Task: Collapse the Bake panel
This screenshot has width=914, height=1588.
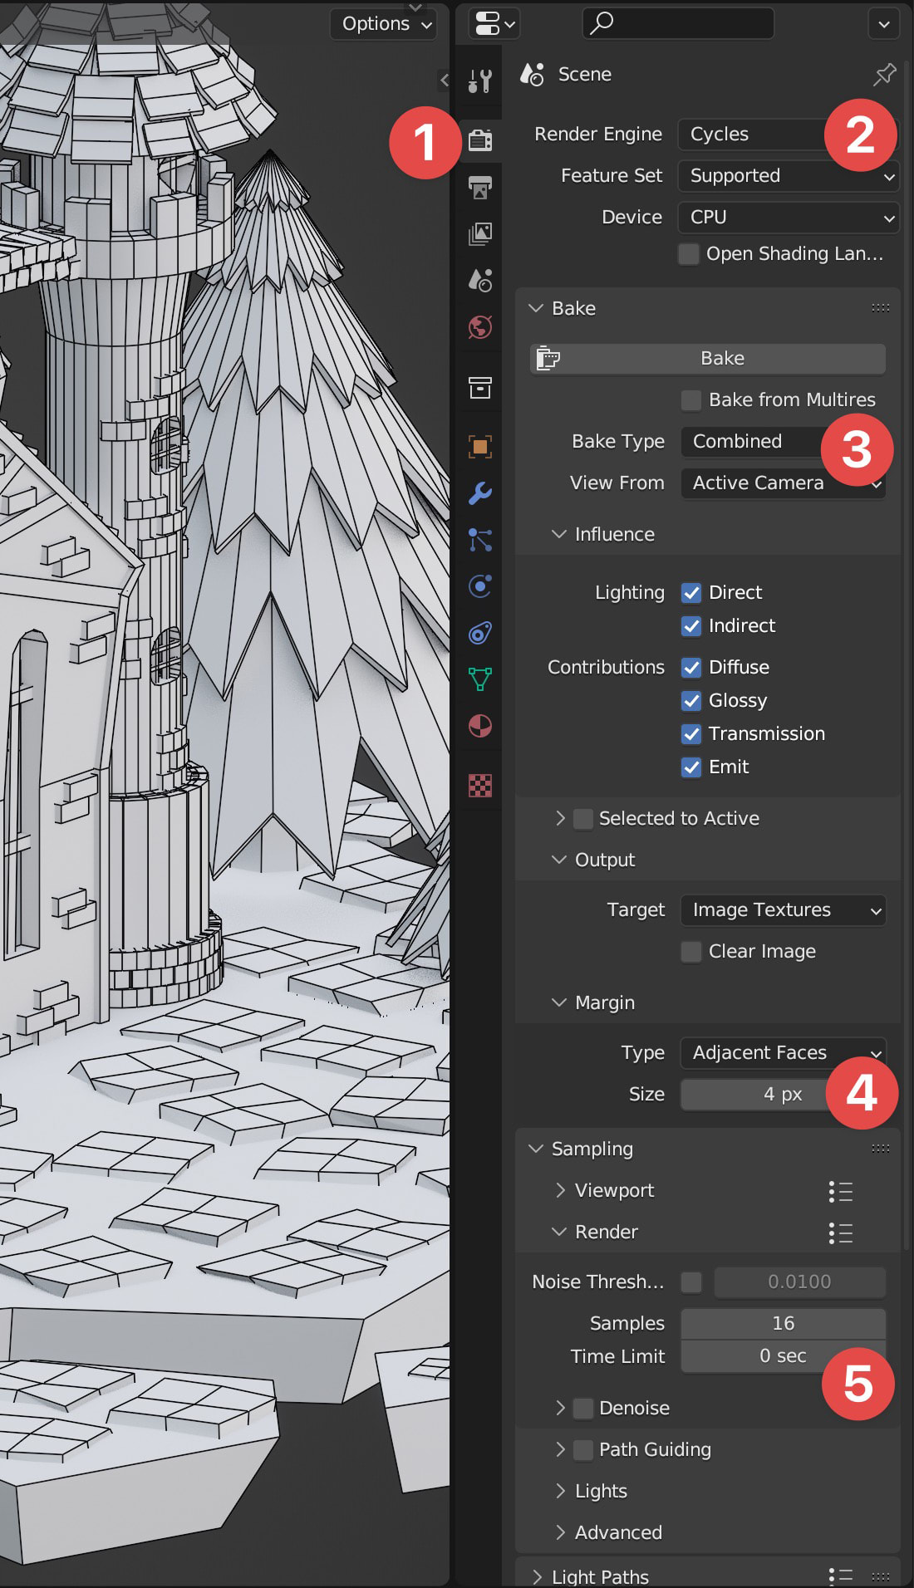Action: 536,308
